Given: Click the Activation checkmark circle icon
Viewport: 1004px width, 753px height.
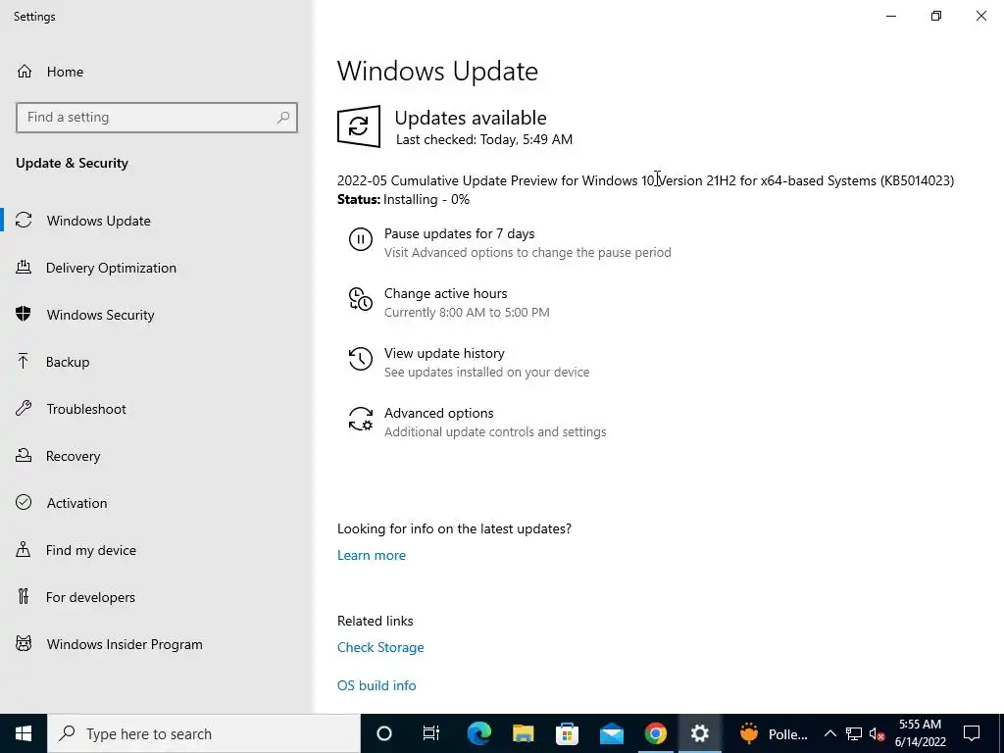Looking at the screenshot, I should (24, 503).
